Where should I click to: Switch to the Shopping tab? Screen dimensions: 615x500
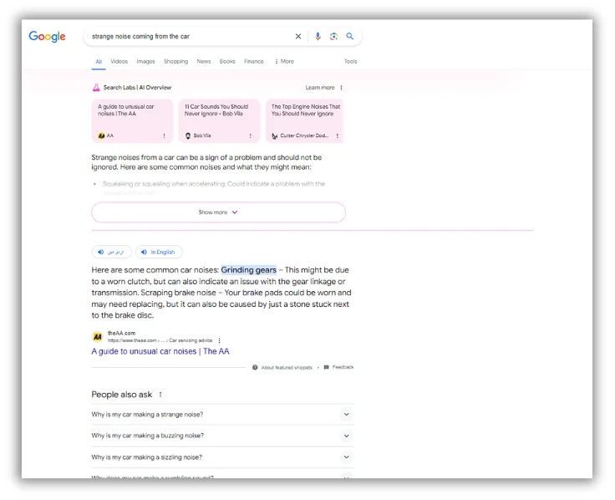(x=175, y=61)
